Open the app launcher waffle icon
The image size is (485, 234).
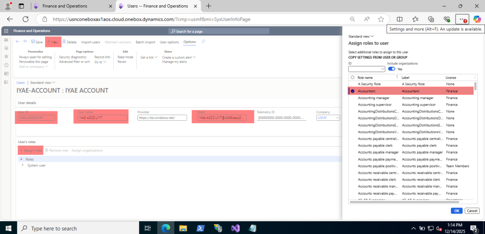click(x=6, y=31)
